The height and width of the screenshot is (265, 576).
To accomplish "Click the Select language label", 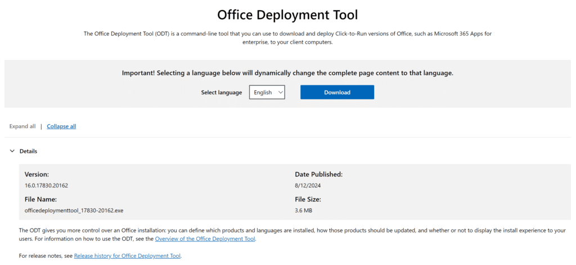I will coord(222,93).
